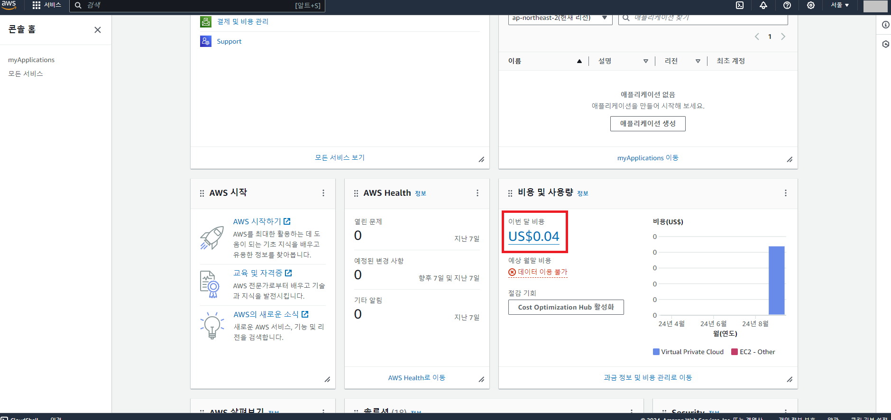891x420 pixels.
Task: Open the settings gear menu
Action: click(x=811, y=5)
